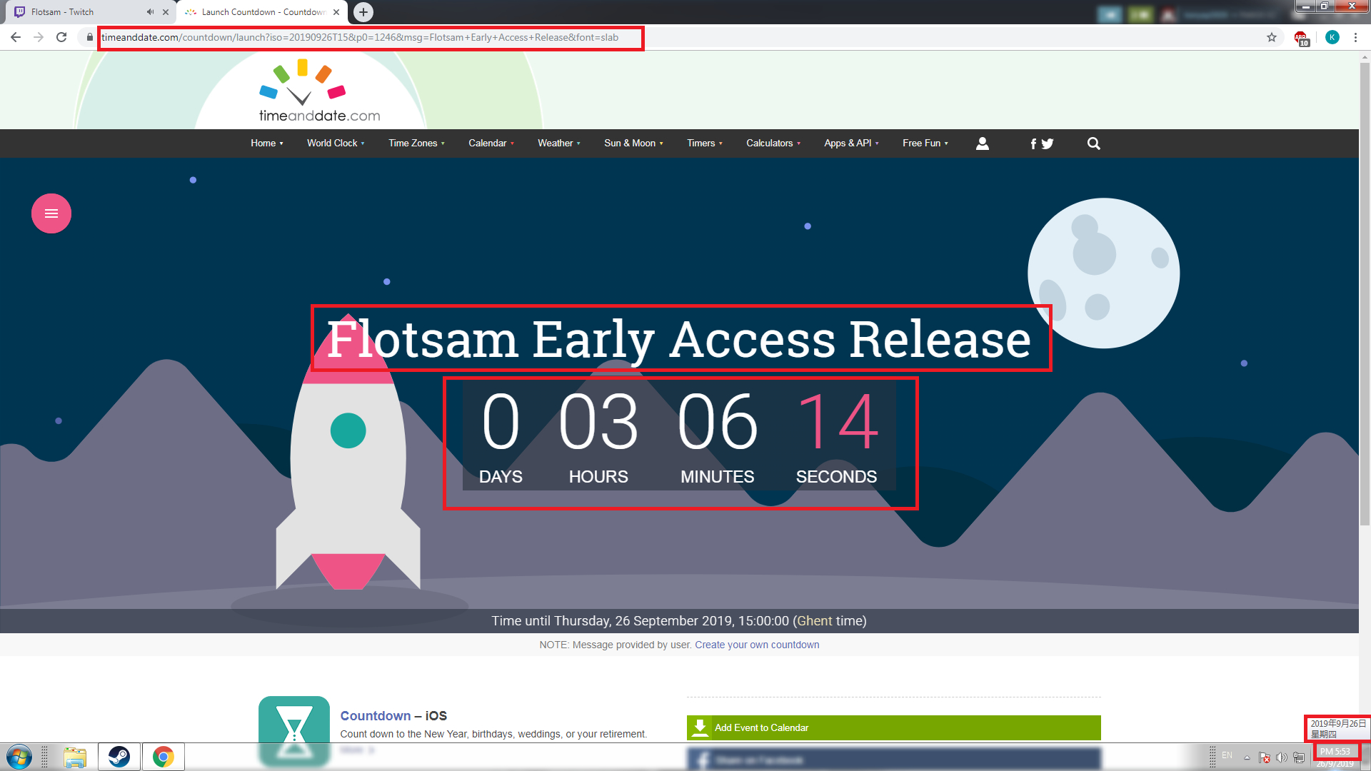
Task: Open File Explorer from taskbar
Action: coord(75,757)
